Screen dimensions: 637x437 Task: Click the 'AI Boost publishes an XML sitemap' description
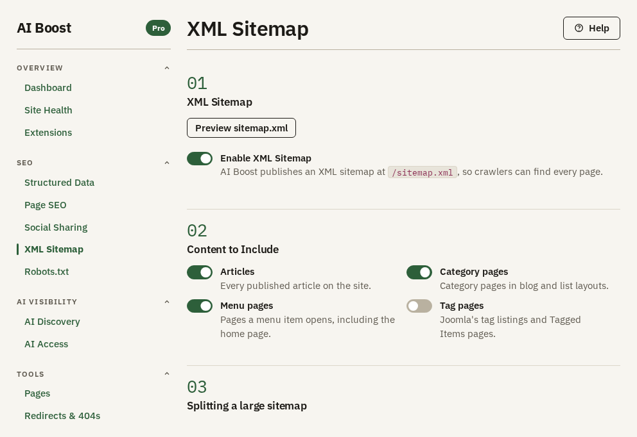412,172
